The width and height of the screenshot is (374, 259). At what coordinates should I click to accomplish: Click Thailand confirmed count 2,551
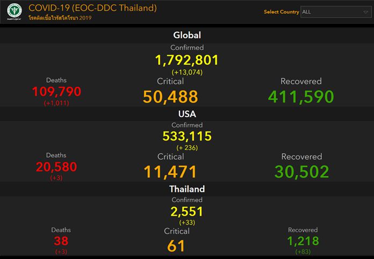tap(187, 211)
